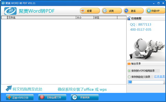Click the 试用 trial button
The image size is (166, 102).
(112, 11)
